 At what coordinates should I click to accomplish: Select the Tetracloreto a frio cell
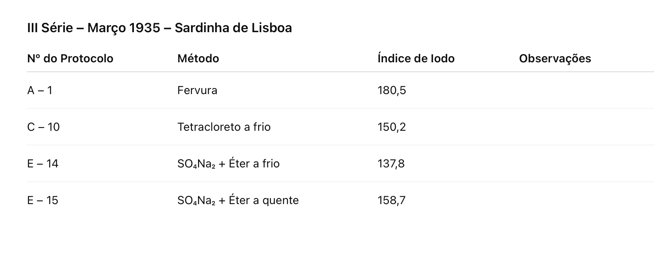coord(224,127)
